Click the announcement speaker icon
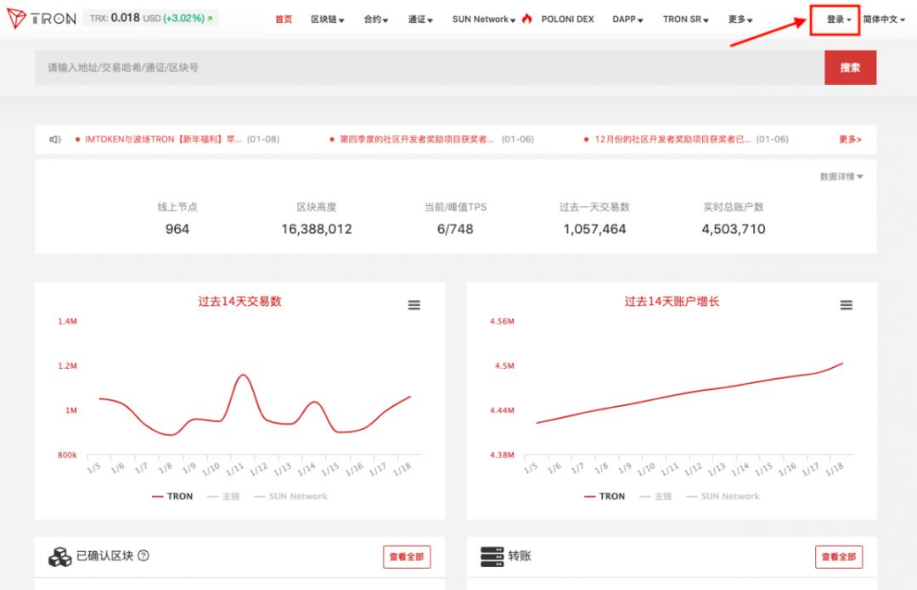This screenshot has width=917, height=590. pyautogui.click(x=55, y=139)
